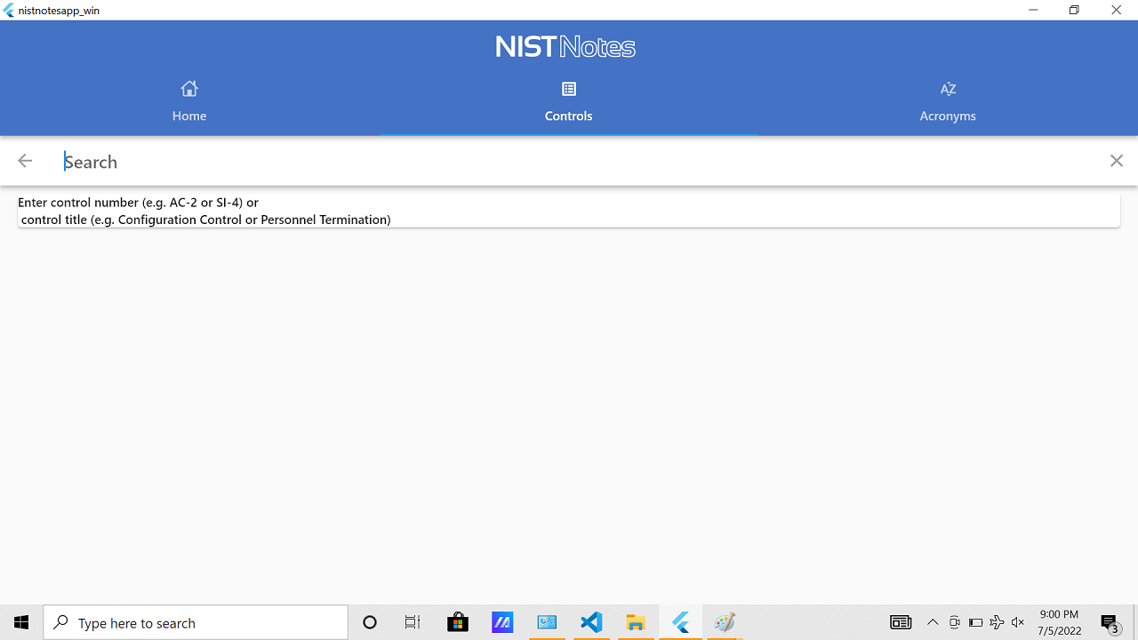The image size is (1138, 640).
Task: Click the search hint card text
Action: [204, 211]
